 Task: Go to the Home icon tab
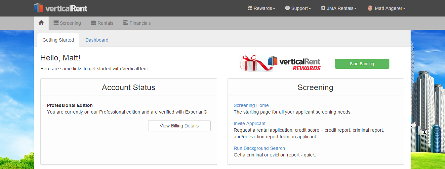(x=41, y=23)
